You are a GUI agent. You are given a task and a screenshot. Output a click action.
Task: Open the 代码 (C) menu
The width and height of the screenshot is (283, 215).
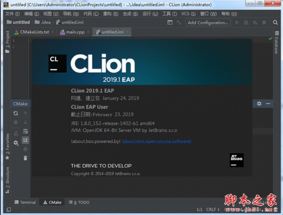click(x=91, y=14)
